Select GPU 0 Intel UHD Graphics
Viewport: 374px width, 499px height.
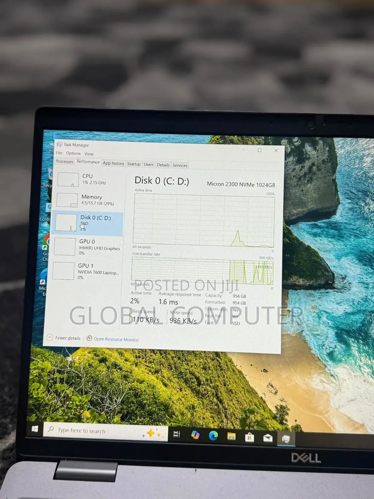point(87,247)
